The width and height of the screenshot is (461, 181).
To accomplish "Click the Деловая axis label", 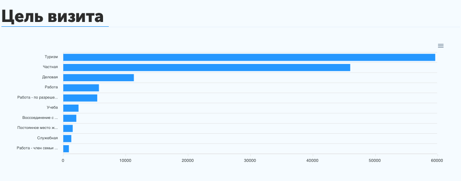I will [x=50, y=77].
